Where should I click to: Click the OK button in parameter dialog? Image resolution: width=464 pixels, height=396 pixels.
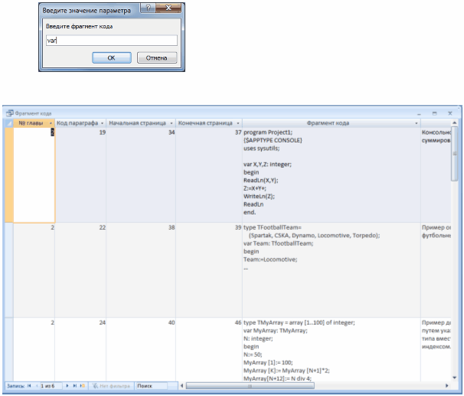tap(111, 57)
